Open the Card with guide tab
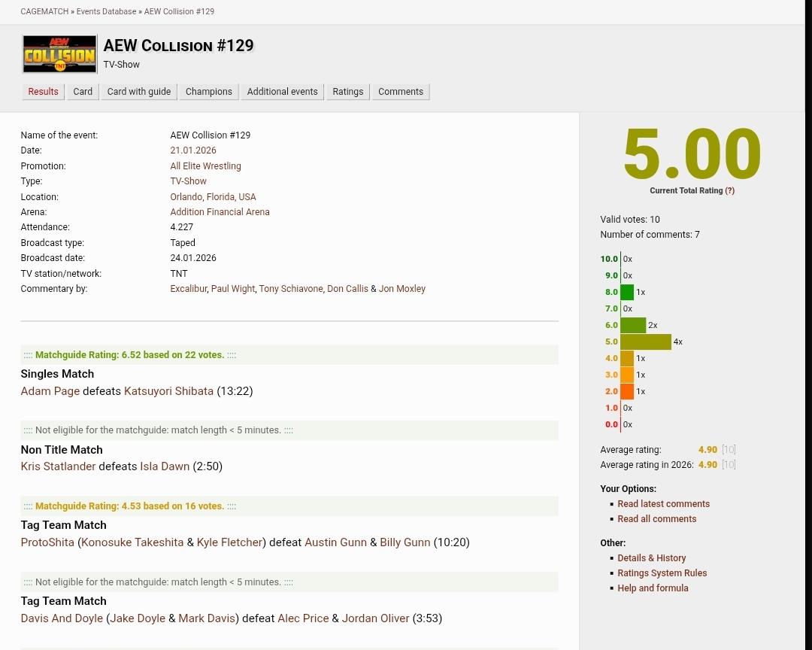Image resolution: width=812 pixels, height=650 pixels. [139, 92]
